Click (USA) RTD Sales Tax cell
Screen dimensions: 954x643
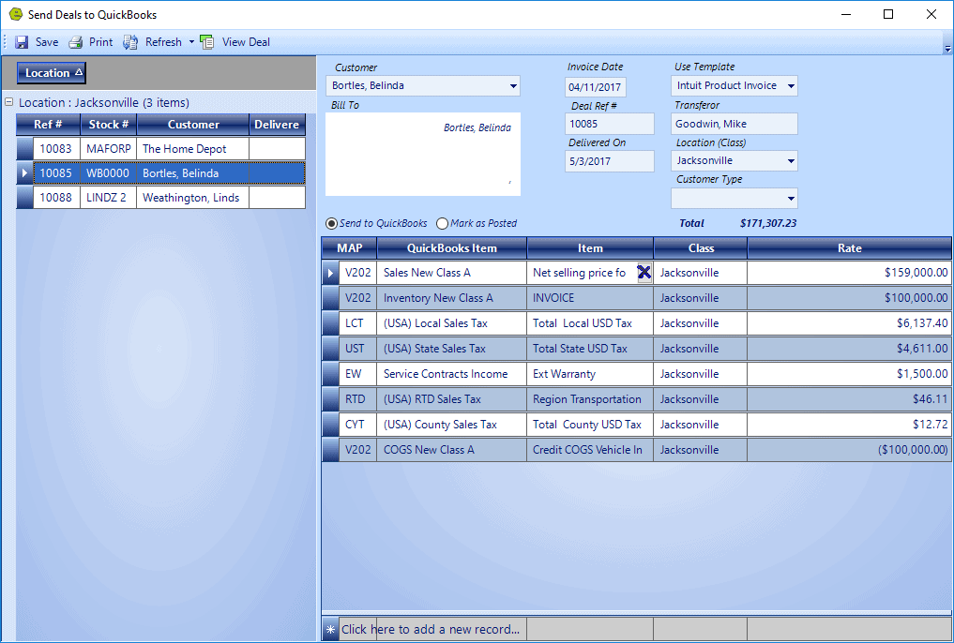coord(451,399)
